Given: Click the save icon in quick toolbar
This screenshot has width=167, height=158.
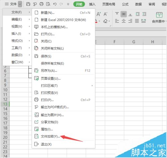Looking at the screenshot, I should pyautogui.click(x=28, y=4).
